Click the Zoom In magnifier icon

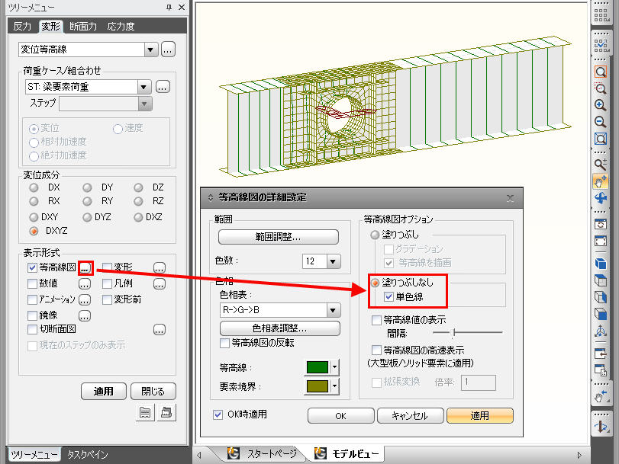point(601,105)
